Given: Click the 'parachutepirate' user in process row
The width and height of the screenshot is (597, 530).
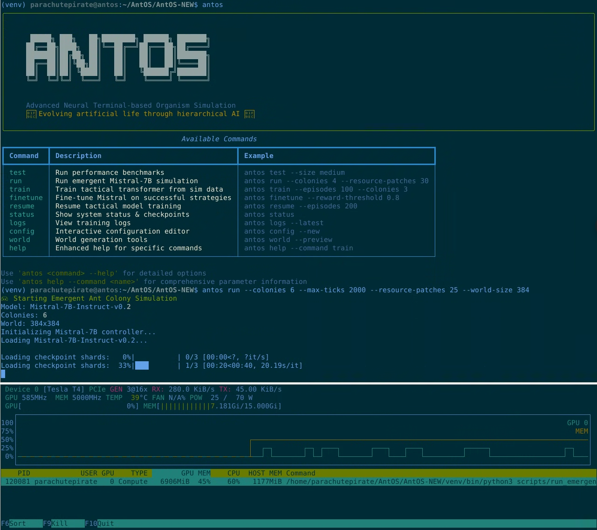Looking at the screenshot, I should click(x=66, y=482).
